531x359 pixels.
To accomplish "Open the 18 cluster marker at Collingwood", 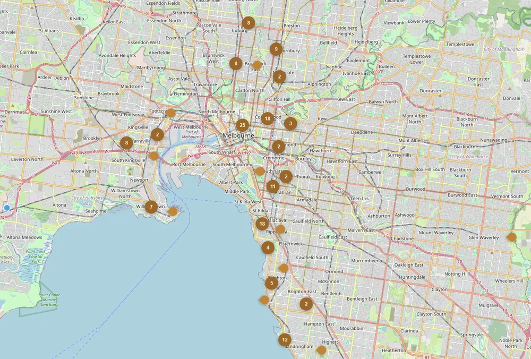I will pos(268,118).
